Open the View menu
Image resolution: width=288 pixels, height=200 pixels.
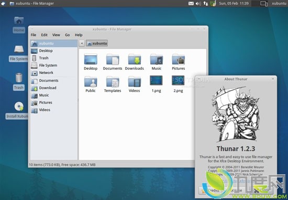click(56, 35)
